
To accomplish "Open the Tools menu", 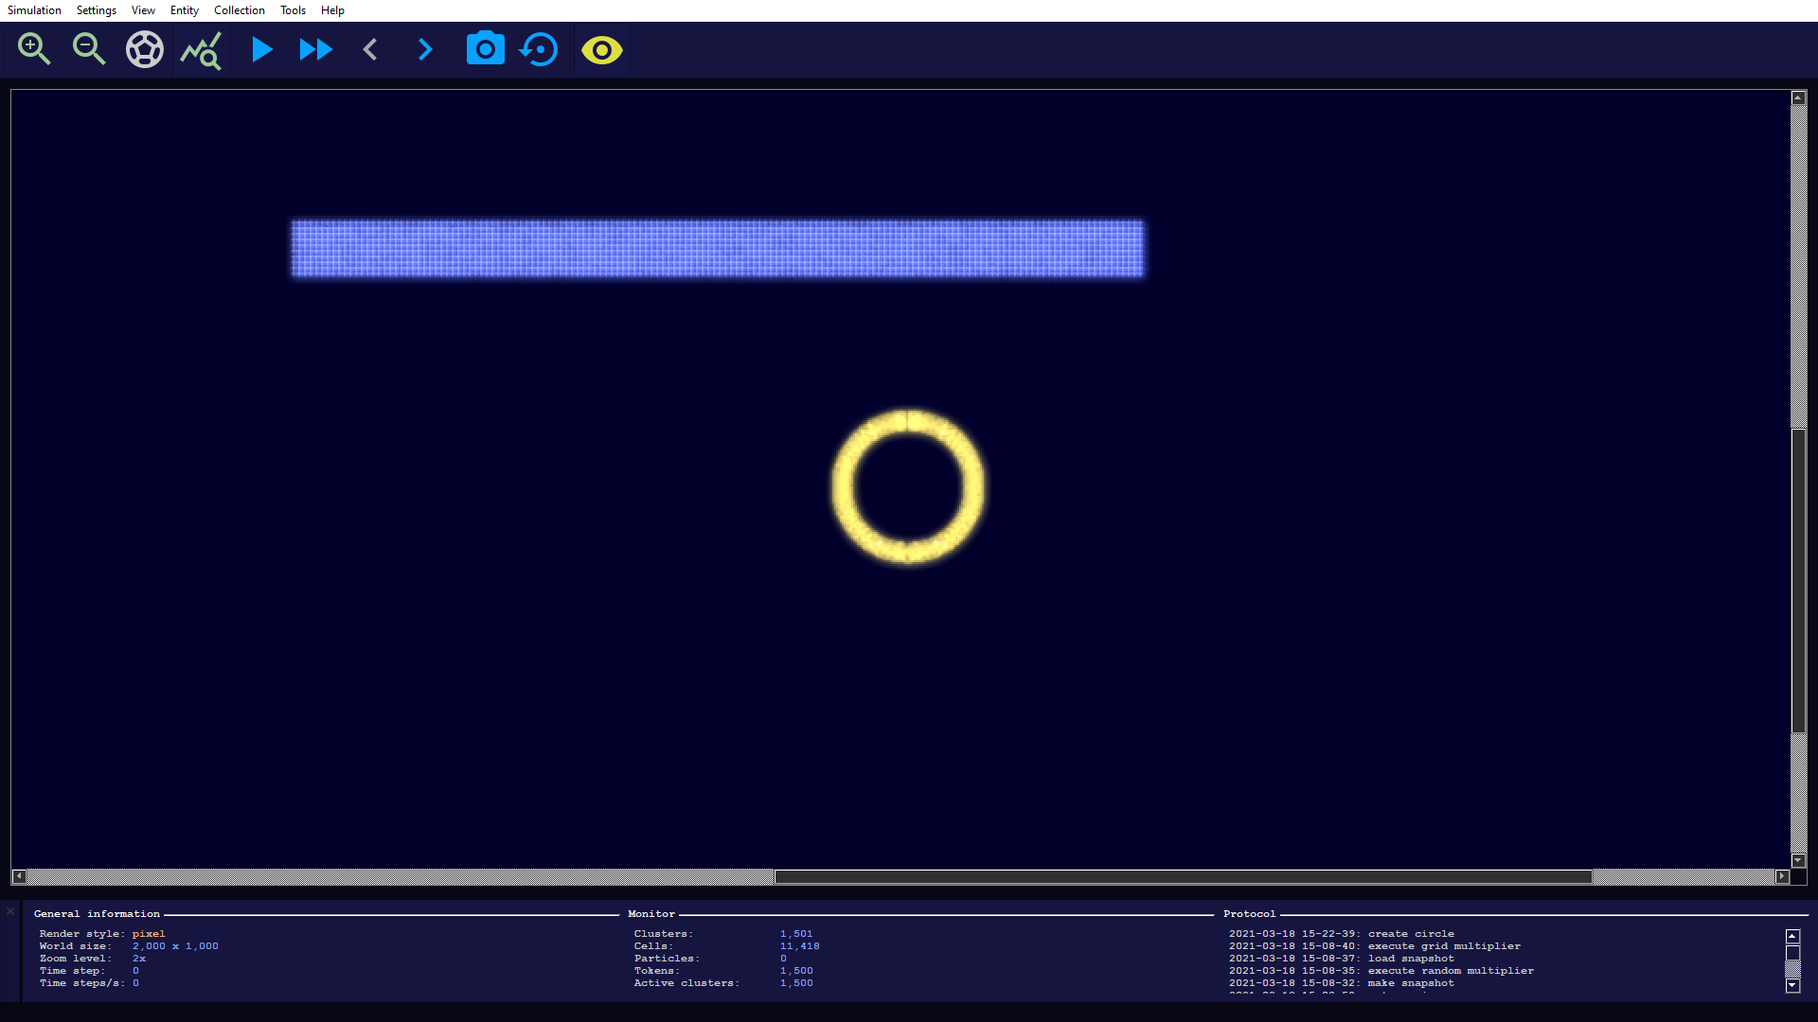I will (x=293, y=10).
